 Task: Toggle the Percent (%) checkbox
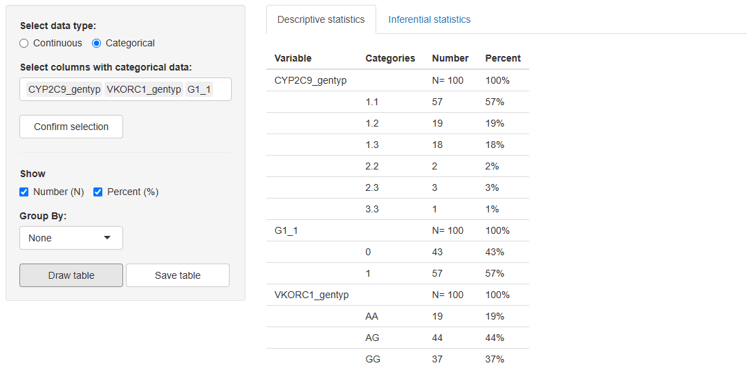[98, 192]
